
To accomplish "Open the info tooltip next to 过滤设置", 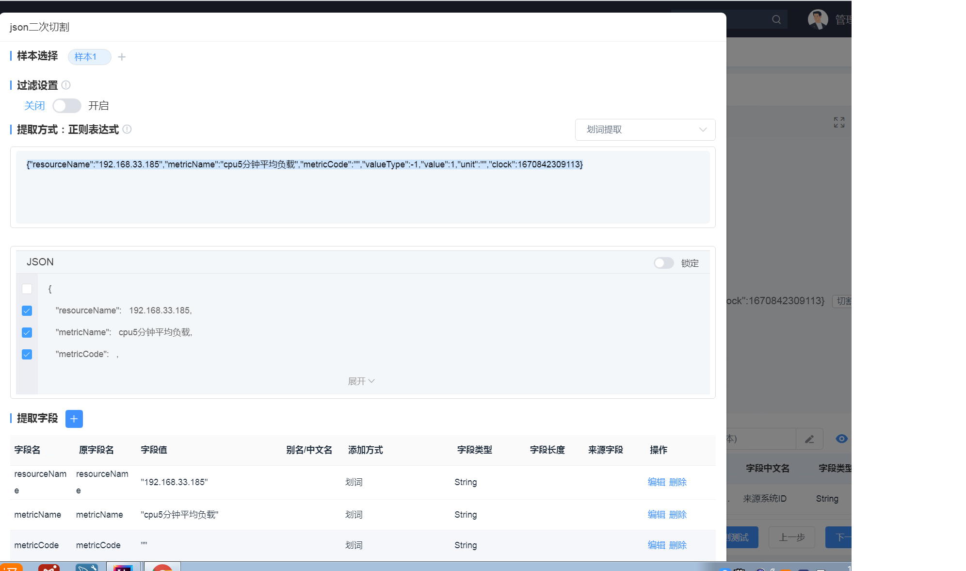I will coord(66,85).
